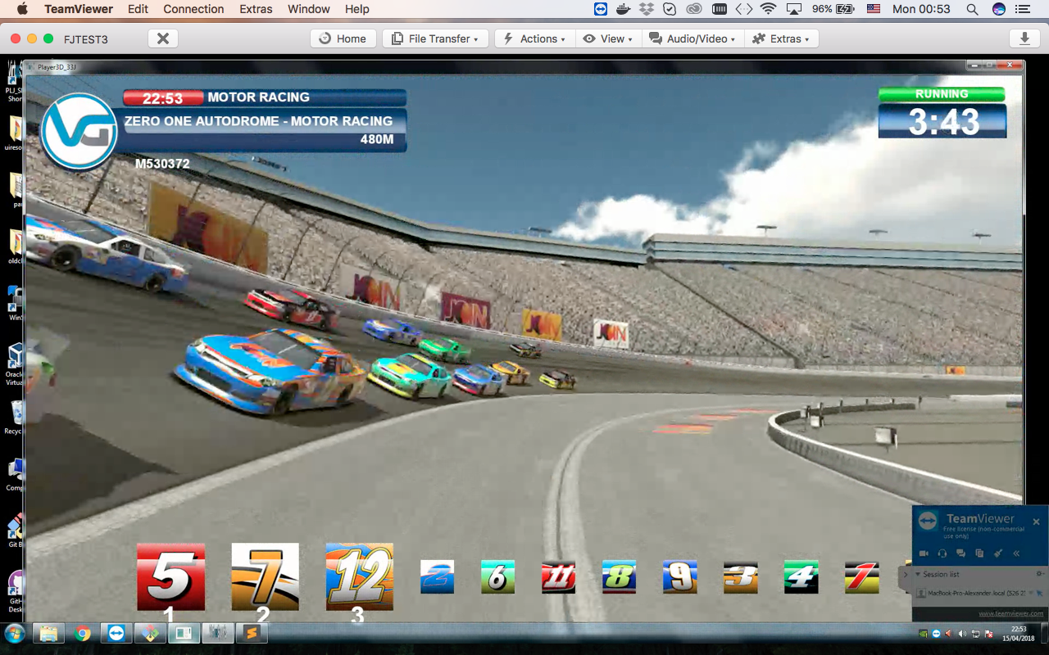Click the Dropbox menu bar icon
Screen dimensions: 1049x655
(647, 9)
